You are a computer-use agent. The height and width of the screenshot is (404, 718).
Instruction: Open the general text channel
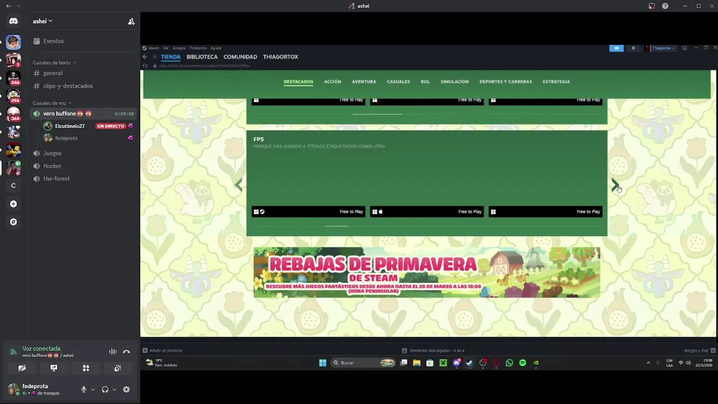(x=83, y=73)
